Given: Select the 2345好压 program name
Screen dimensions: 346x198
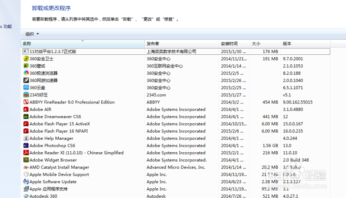Looking at the screenshot, I should (x=39, y=95).
